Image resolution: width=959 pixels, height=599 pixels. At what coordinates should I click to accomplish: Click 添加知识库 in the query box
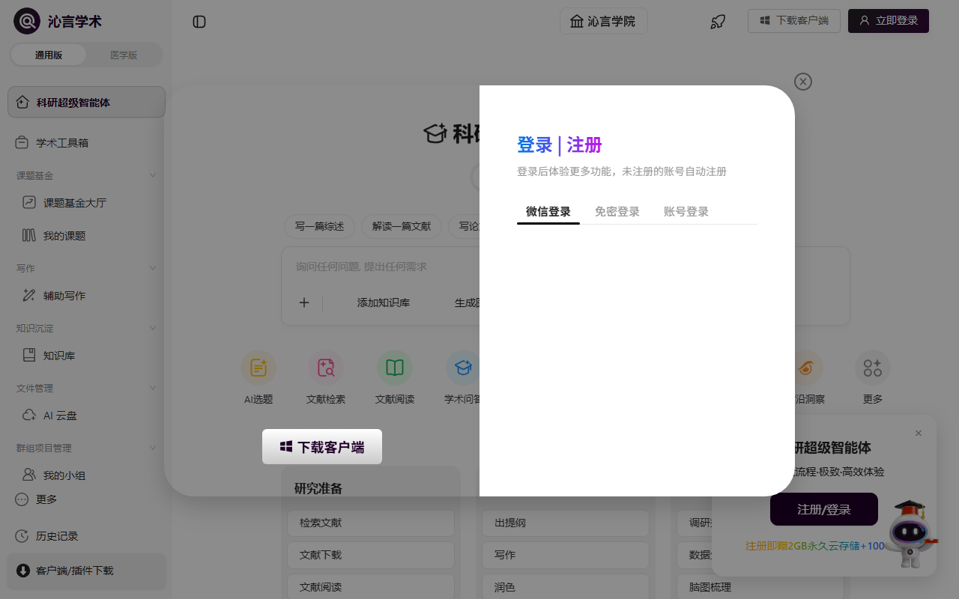coord(384,302)
